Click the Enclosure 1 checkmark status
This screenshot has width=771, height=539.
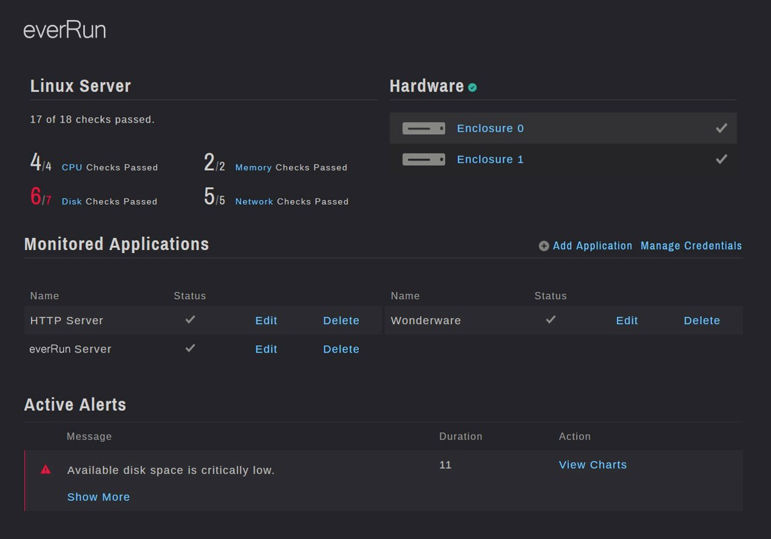point(721,159)
